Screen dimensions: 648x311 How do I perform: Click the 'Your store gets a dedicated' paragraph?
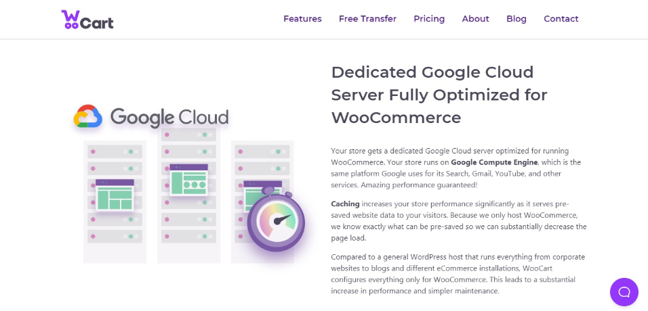[x=455, y=168]
